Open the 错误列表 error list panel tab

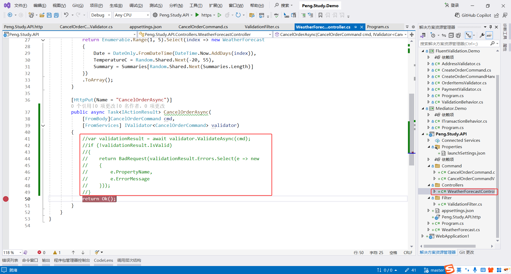(10, 260)
